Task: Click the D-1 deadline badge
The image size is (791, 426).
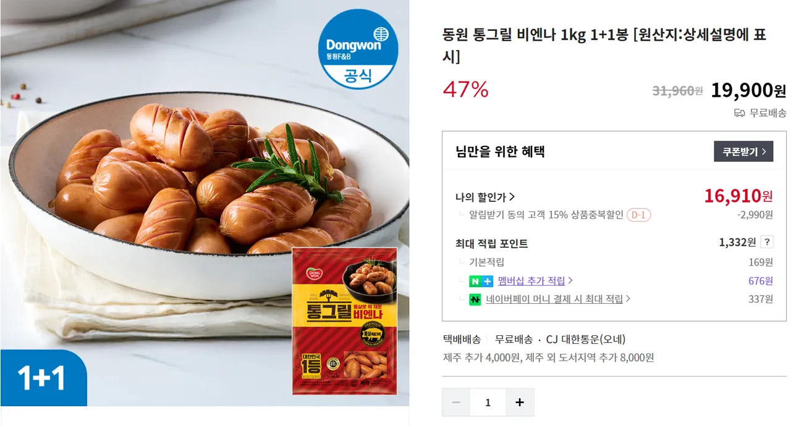Action: point(638,215)
